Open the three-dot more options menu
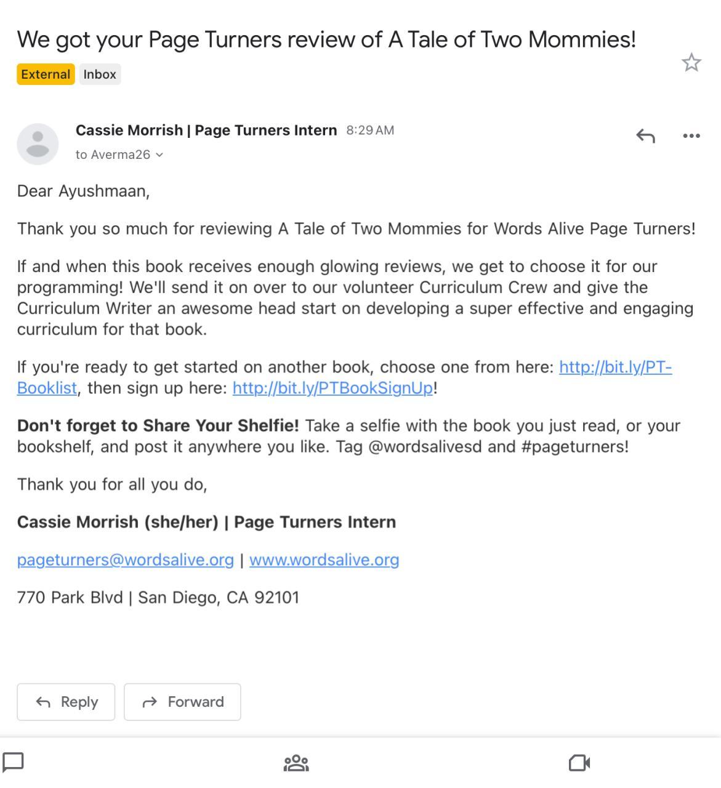Image resolution: width=721 pixels, height=788 pixels. pos(691,135)
